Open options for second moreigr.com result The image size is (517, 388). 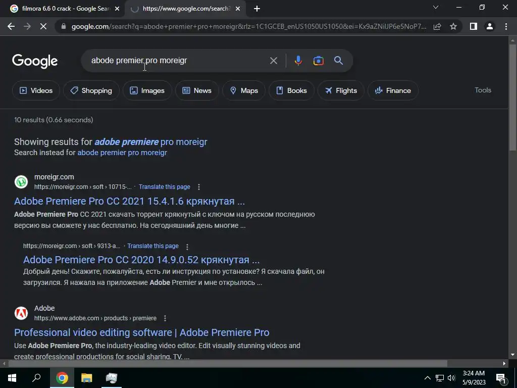187,247
